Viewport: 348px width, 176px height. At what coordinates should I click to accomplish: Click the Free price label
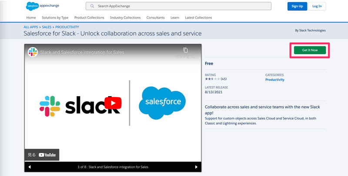209,64
